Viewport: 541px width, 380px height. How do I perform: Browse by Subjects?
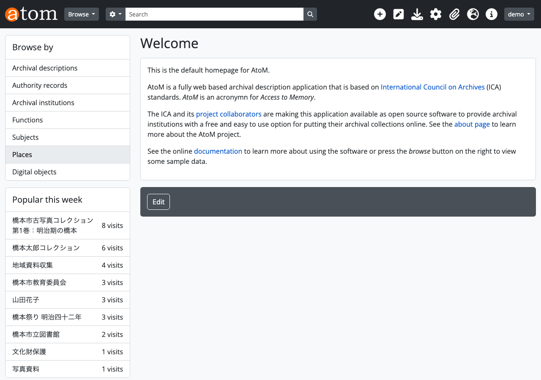[68, 137]
